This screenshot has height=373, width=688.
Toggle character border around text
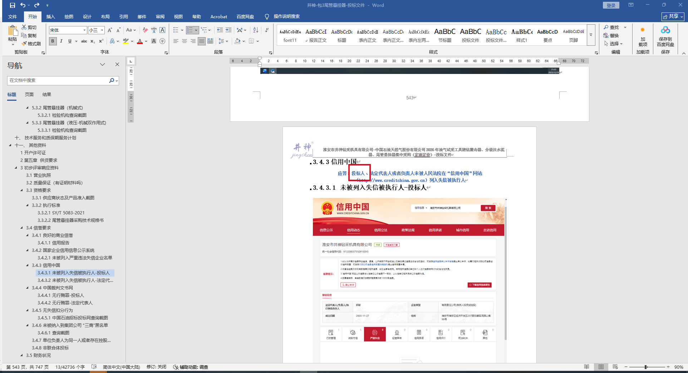(x=162, y=30)
